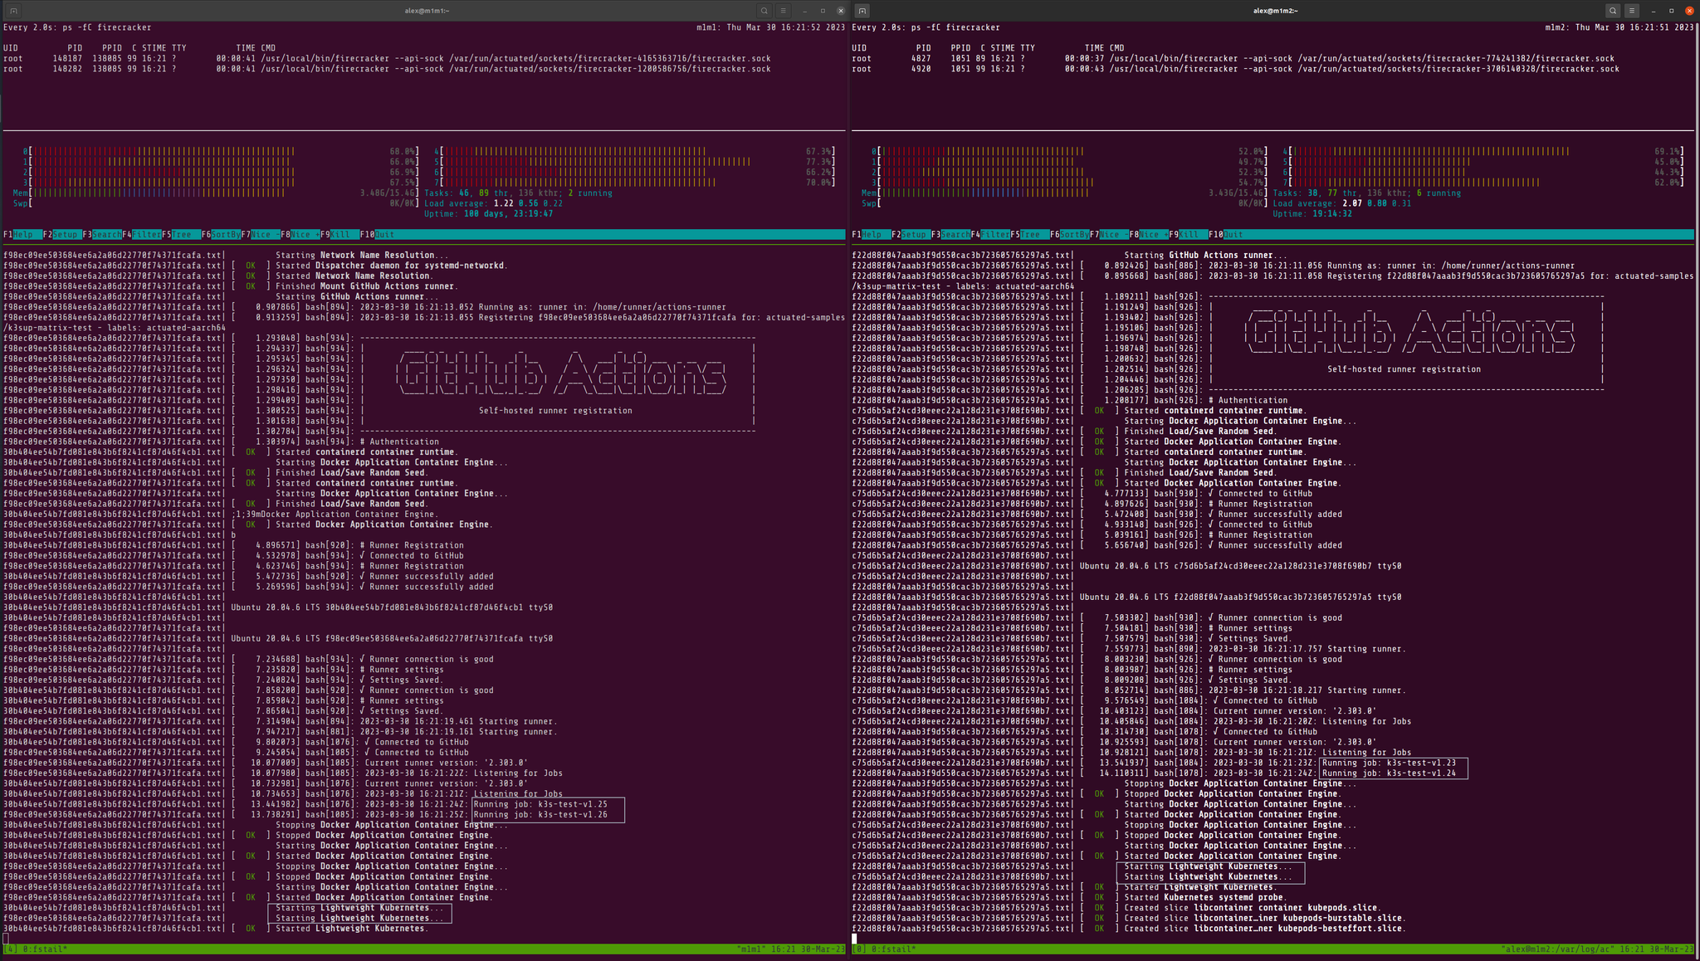Open search in the alex@m1m2 terminal window
Viewport: 1700px width, 961px height.
click(x=1613, y=11)
